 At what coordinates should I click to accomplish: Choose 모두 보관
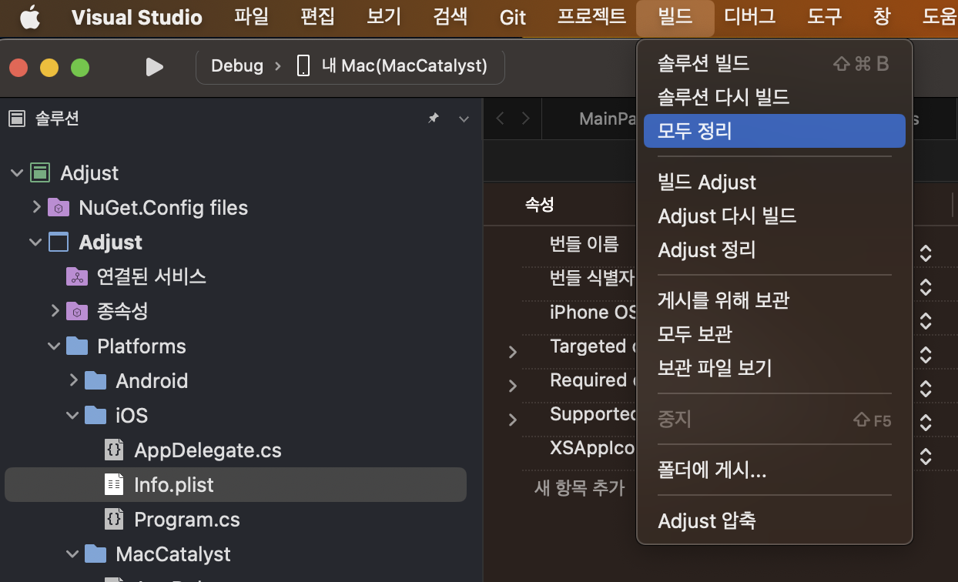(x=774, y=334)
